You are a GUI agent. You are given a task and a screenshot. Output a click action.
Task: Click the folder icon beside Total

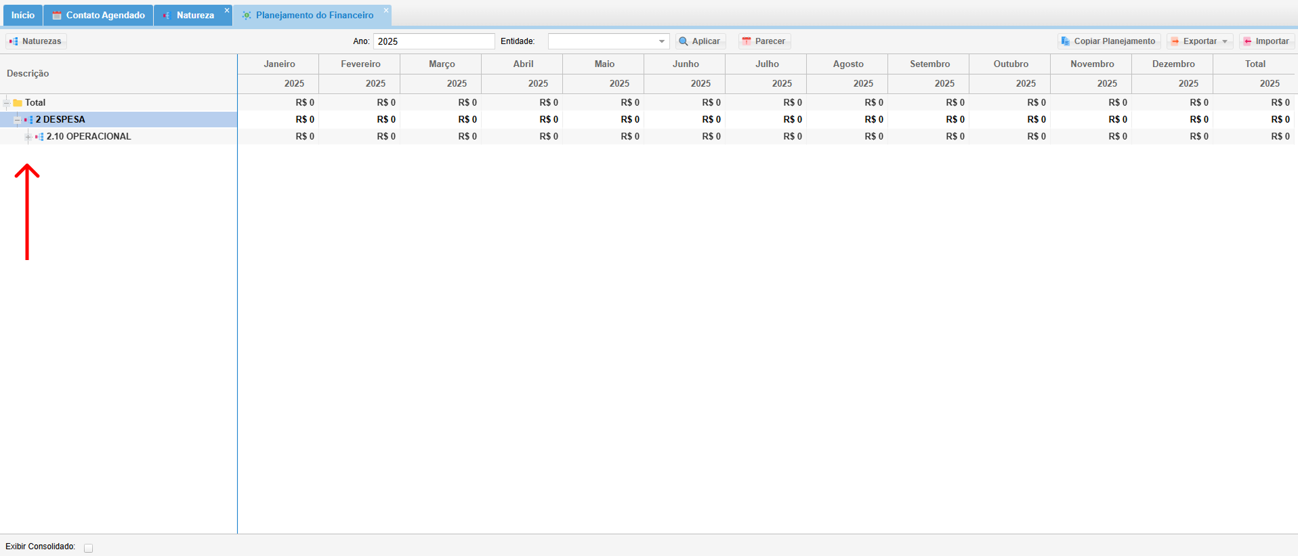[x=18, y=103]
